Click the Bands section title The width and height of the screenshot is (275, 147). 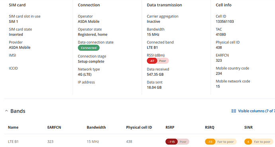point(18,111)
